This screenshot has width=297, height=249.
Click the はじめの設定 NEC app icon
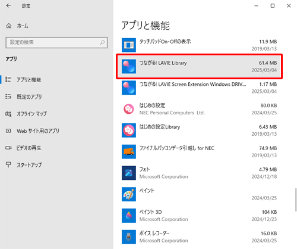point(129,109)
